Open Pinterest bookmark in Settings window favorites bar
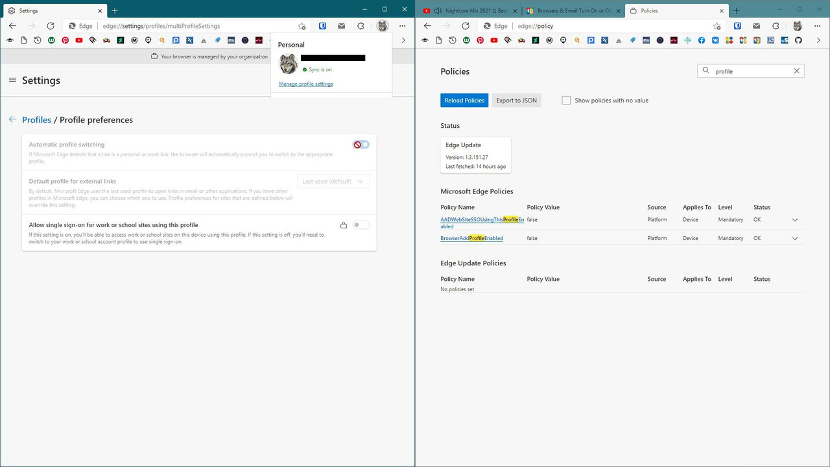Viewport: 830px width, 467px height. click(65, 40)
